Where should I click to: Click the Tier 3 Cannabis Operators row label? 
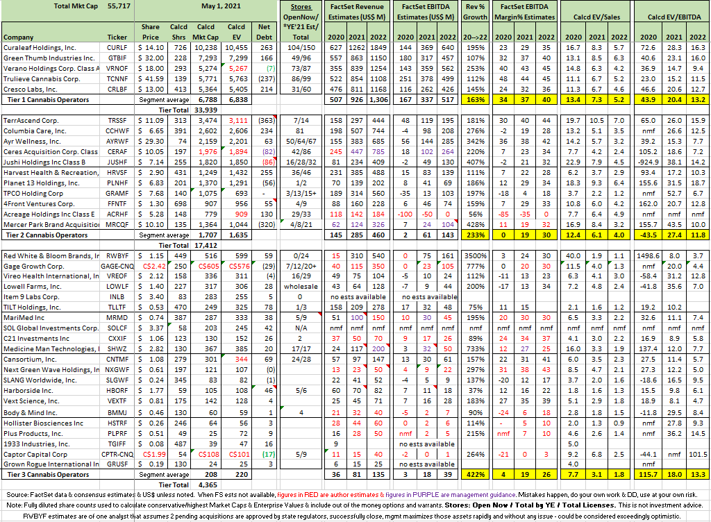pos(48,474)
